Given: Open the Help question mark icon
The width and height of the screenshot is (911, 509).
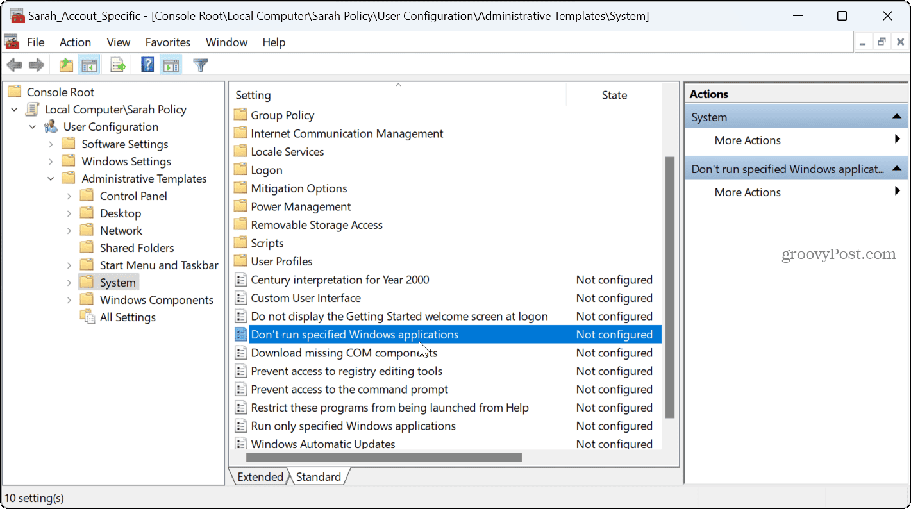Looking at the screenshot, I should tap(147, 65).
